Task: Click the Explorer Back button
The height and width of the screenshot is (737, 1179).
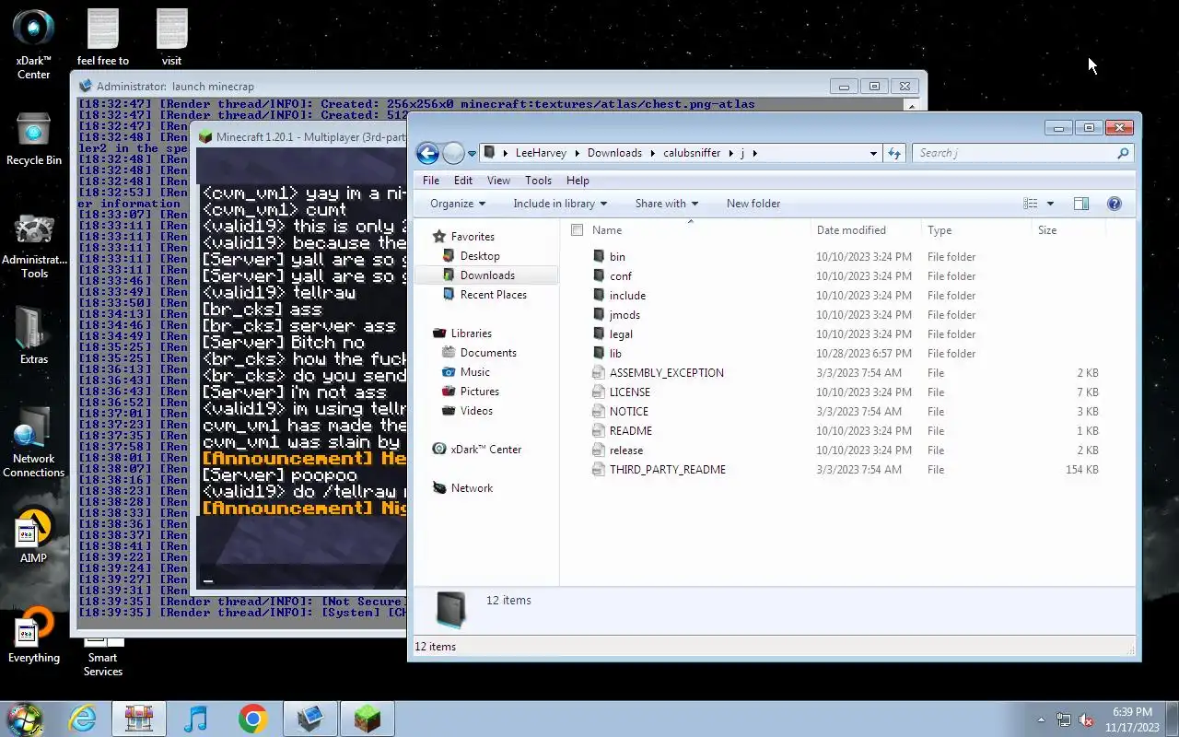Action: (427, 153)
